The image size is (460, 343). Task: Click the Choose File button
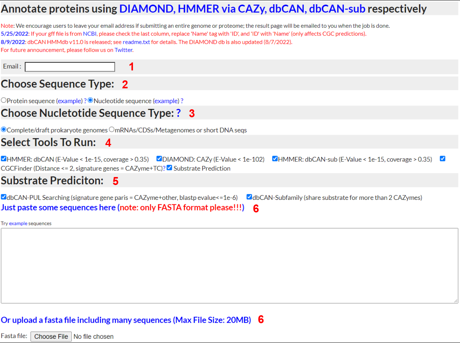coord(51,337)
